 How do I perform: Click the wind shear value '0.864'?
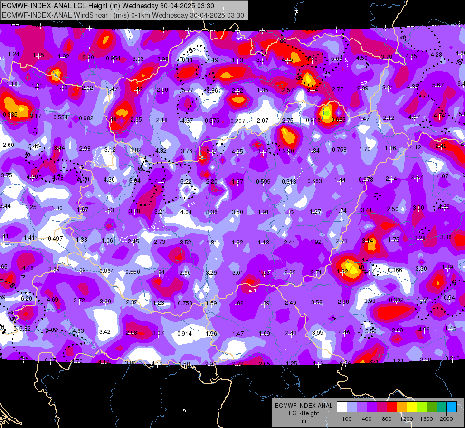pyautogui.click(x=106, y=271)
